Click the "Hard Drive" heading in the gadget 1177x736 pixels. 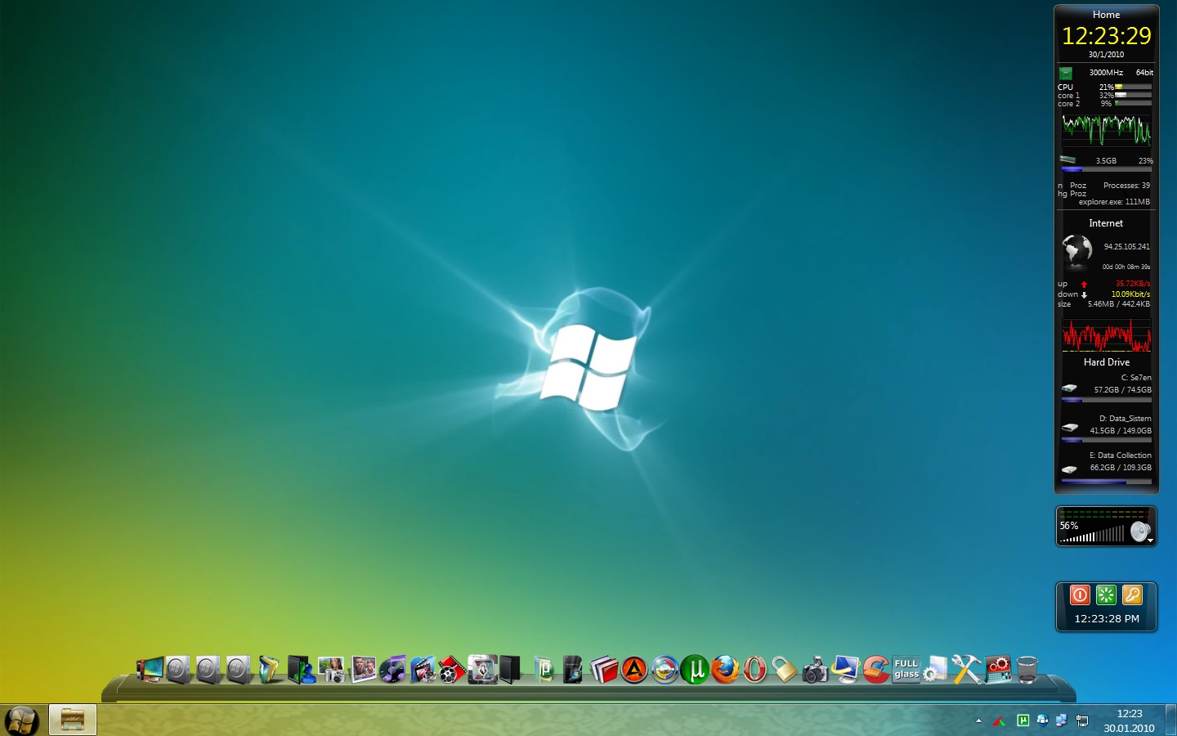pyautogui.click(x=1107, y=362)
